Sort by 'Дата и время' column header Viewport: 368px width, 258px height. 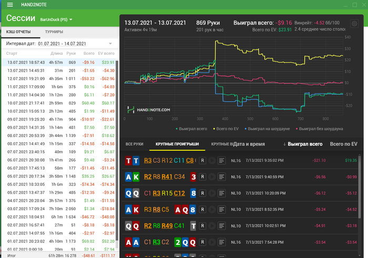click(249, 144)
